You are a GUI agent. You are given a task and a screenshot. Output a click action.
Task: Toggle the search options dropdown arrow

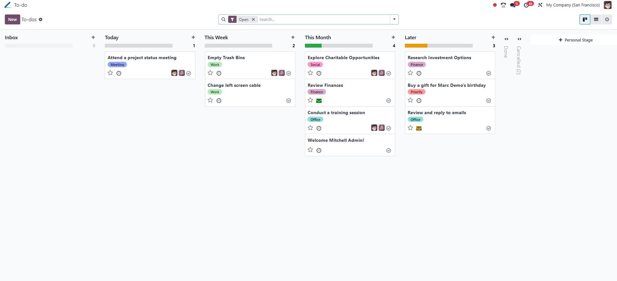[x=394, y=19]
